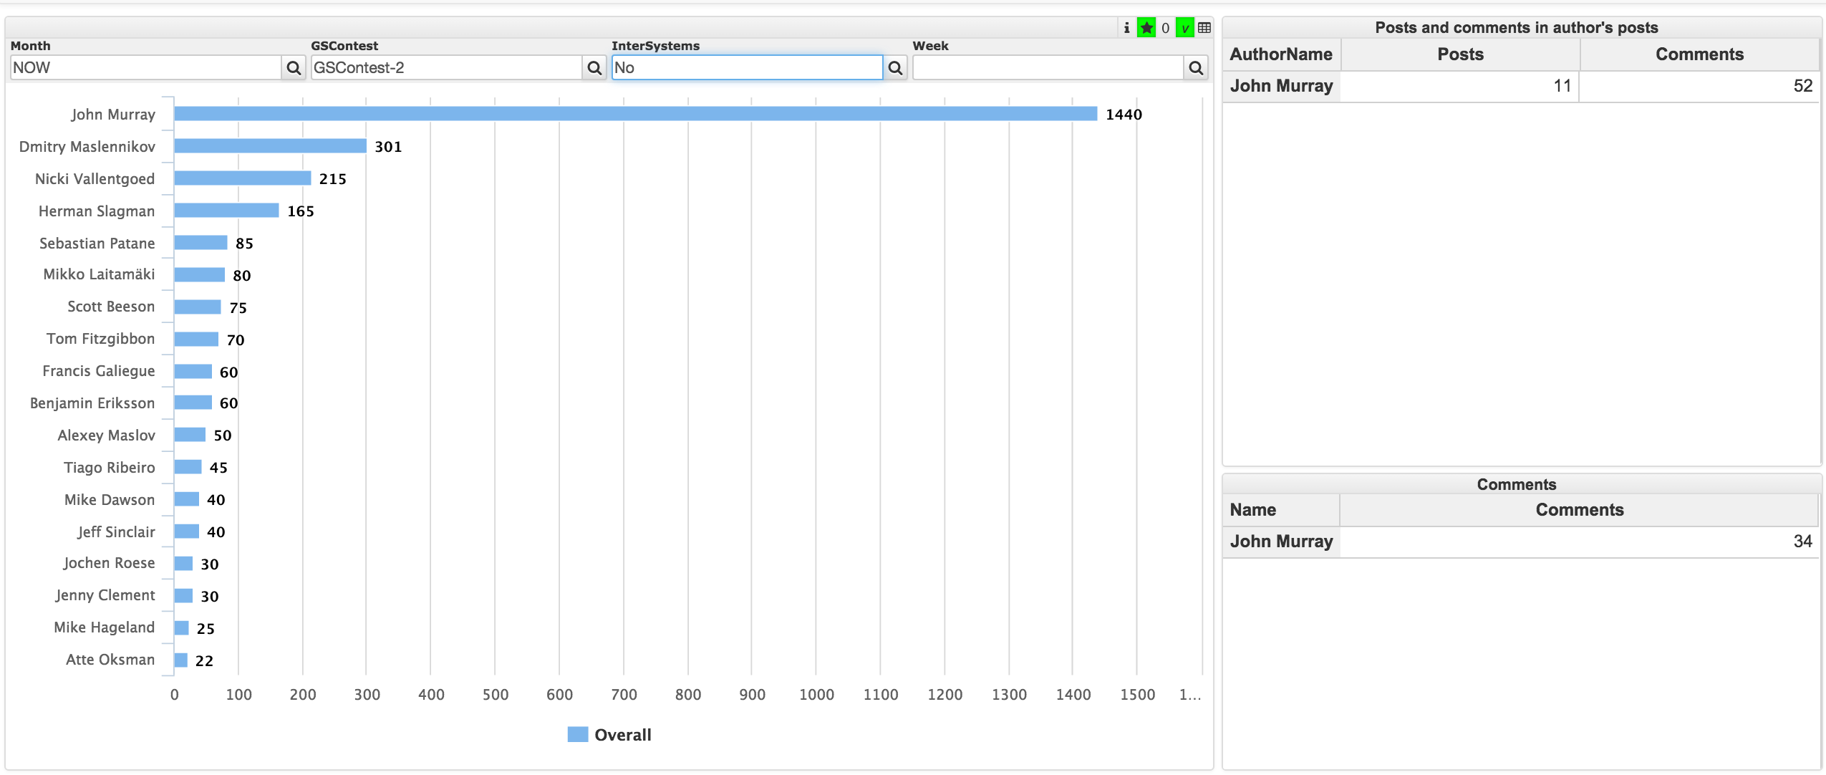Click Dmitry Maslennikov's 301 bar
Viewport: 1826px width, 775px height.
270,146
